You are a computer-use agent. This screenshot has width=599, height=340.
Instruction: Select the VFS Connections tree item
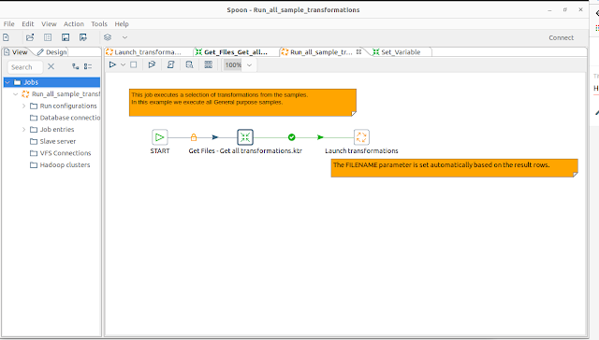(61, 153)
